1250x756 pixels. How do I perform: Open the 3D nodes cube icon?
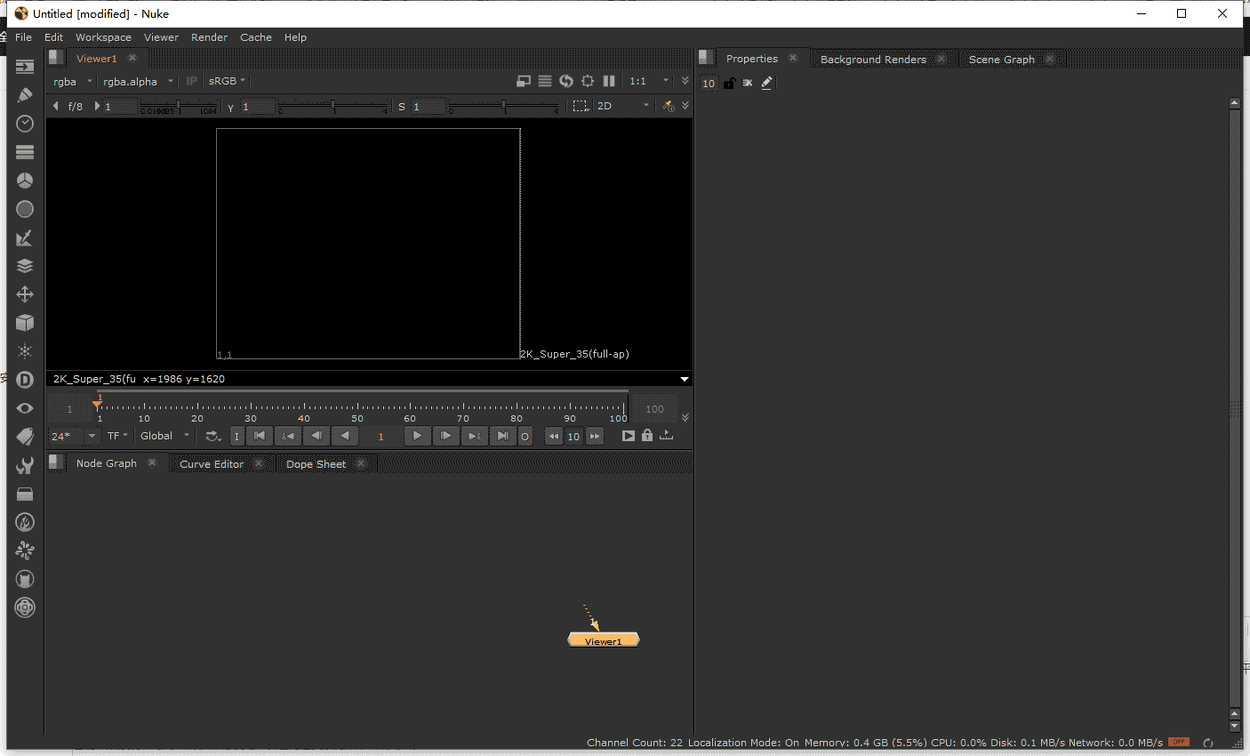coord(25,323)
